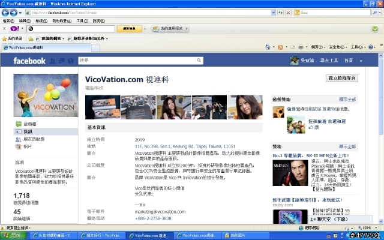384x240 pixels.
Task: Open the favorites star in the favorites bar
Action: [4, 38]
